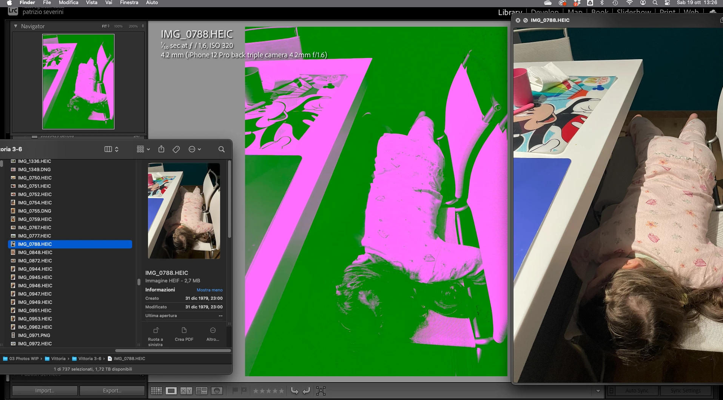
Task: Select IMG_1349.DNG in Finder list
Action: pos(70,170)
